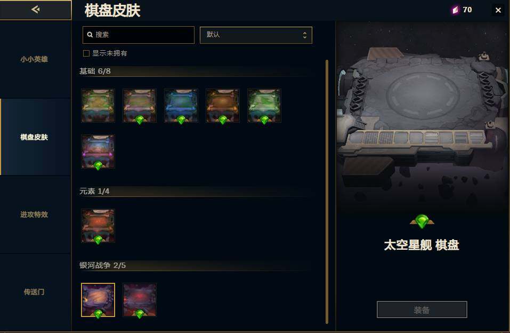Click the magnifier icon in search box
This screenshot has height=333, width=510.
(90, 35)
